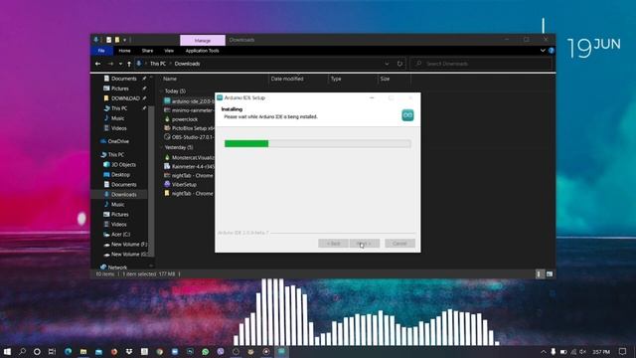636x358 pixels.
Task: Open the DOWNLOAD pinned folder
Action: (x=125, y=98)
